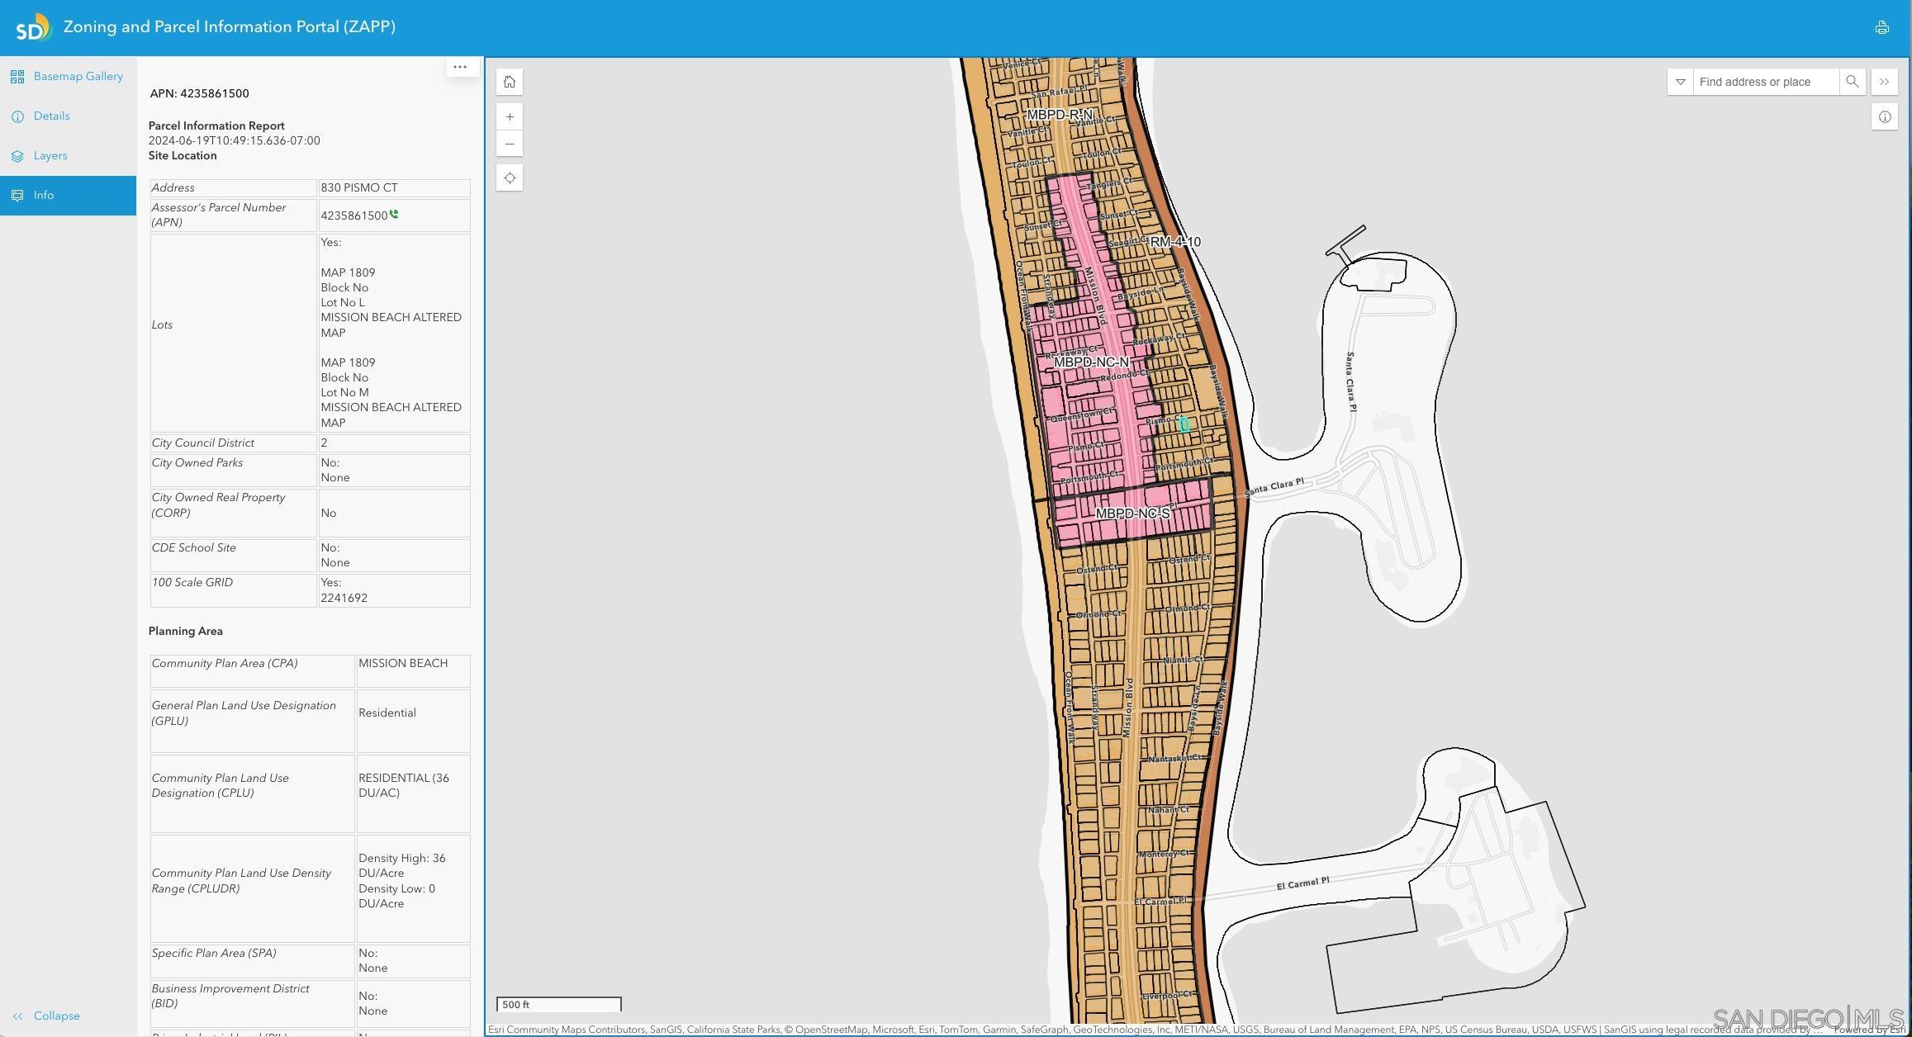Click the map information icon

(x=1884, y=117)
